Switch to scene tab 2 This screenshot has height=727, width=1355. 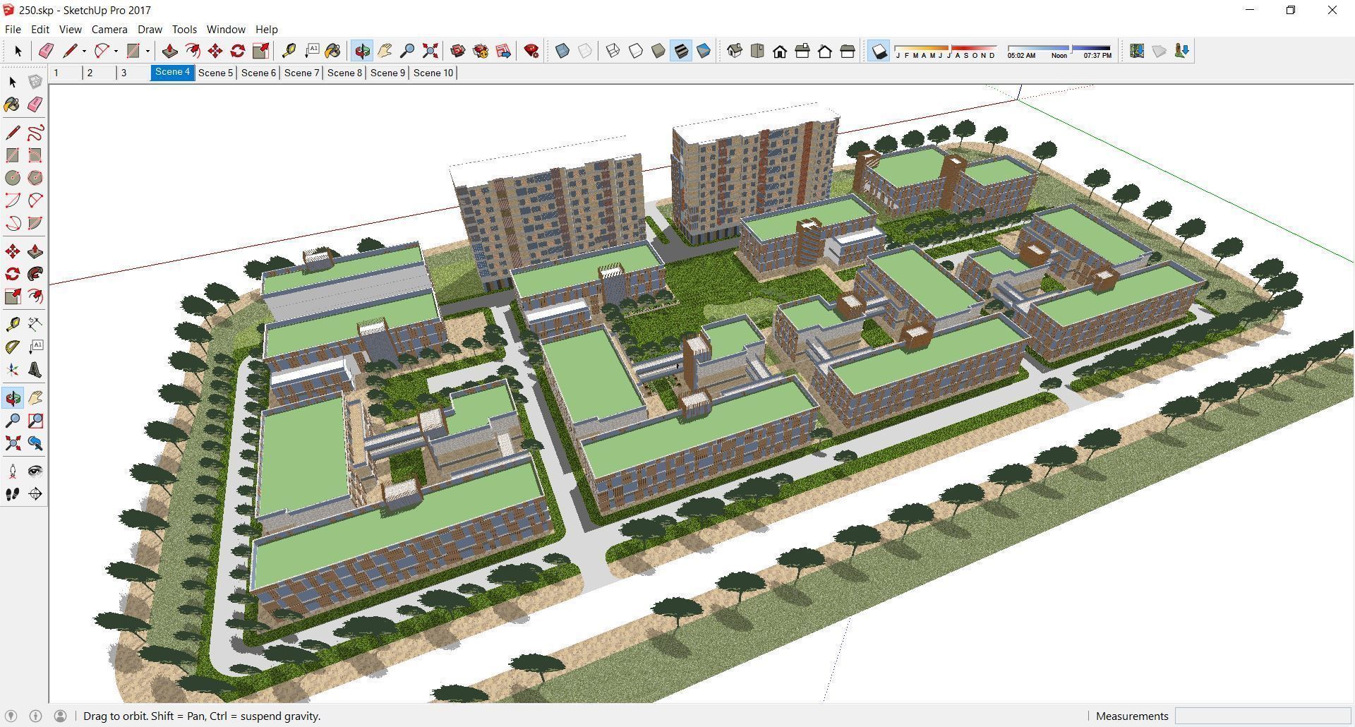point(99,73)
